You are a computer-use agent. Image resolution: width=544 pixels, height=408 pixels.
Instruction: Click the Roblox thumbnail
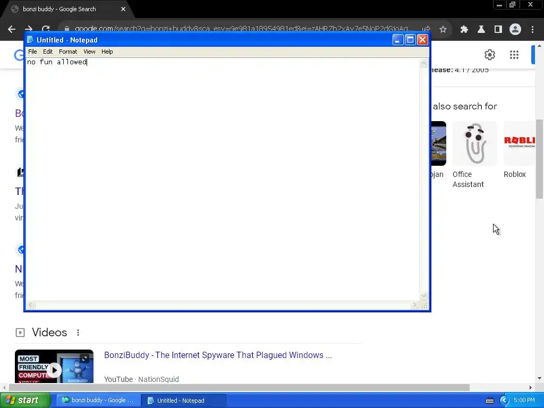tap(520, 143)
